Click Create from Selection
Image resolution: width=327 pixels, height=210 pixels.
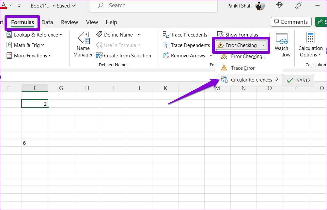[124, 55]
